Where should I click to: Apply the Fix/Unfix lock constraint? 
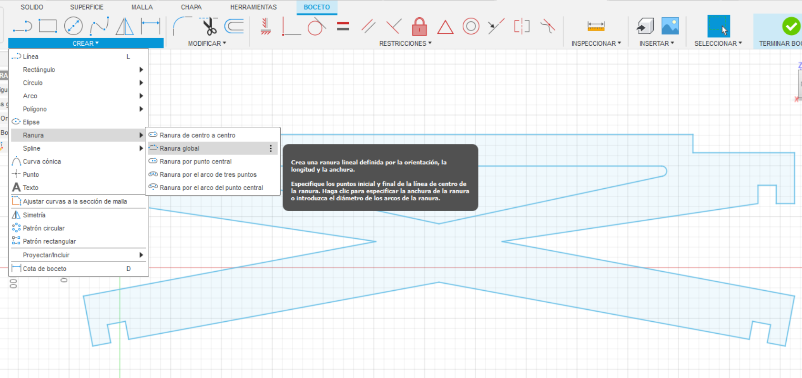coord(419,26)
